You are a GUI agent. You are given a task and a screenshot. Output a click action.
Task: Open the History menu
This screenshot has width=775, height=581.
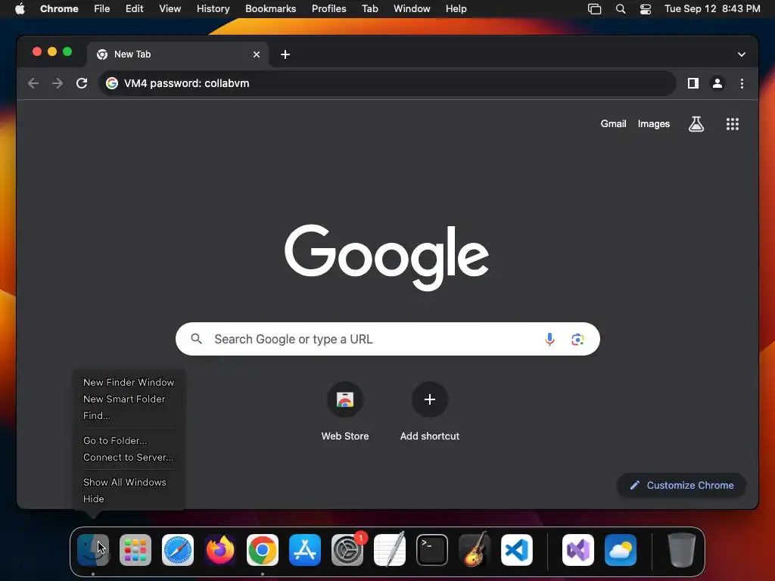click(x=213, y=9)
